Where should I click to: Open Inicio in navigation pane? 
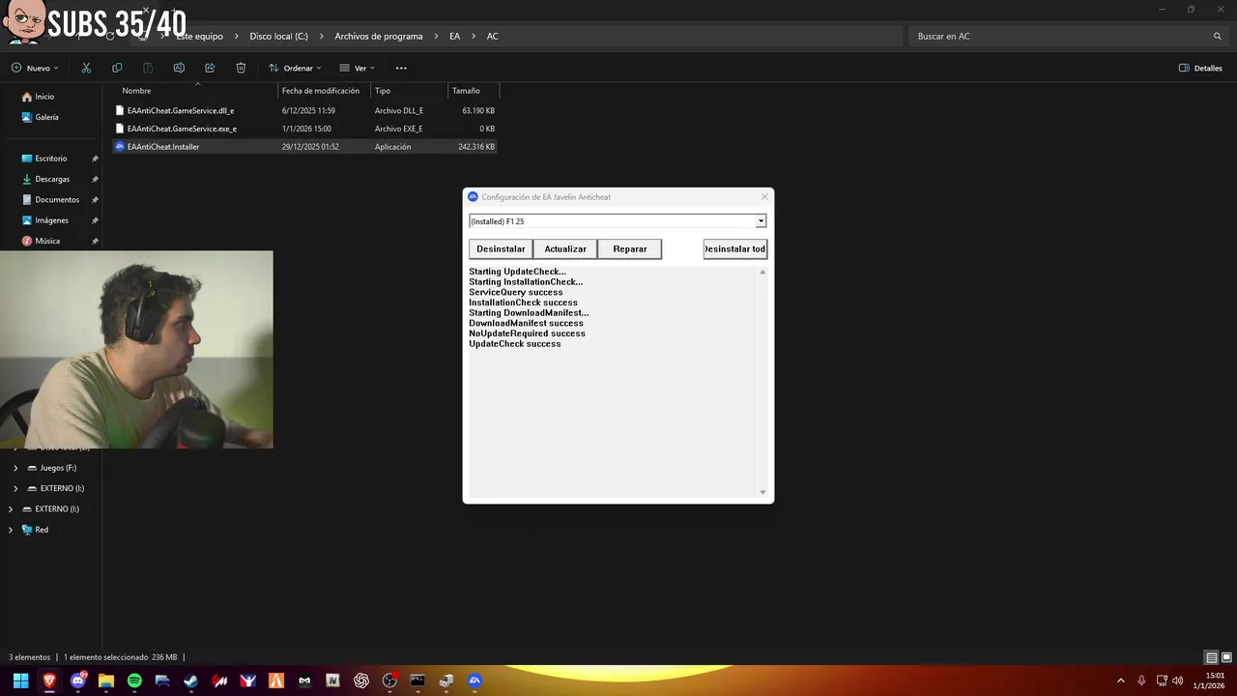[x=44, y=97]
